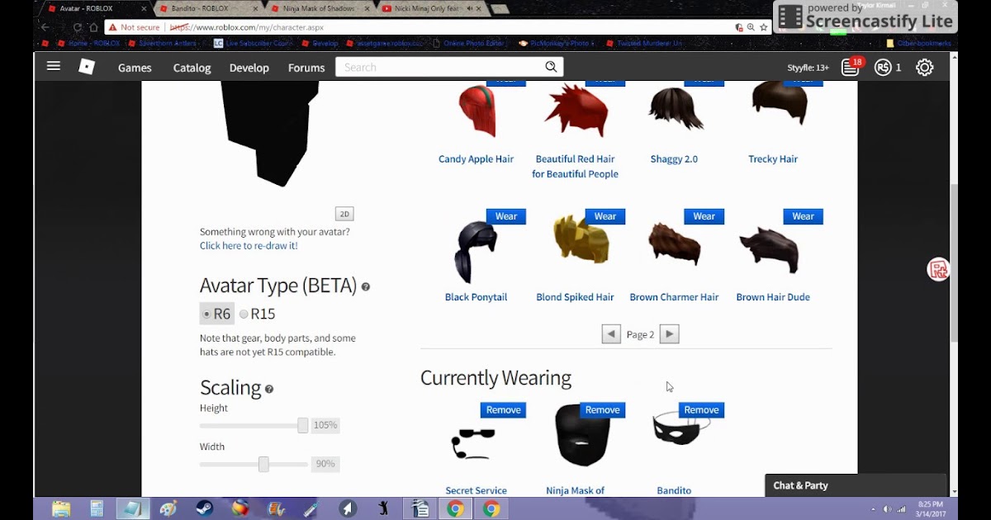Click the Styyfle: 13+ username text
The width and height of the screenshot is (991, 520).
(808, 68)
